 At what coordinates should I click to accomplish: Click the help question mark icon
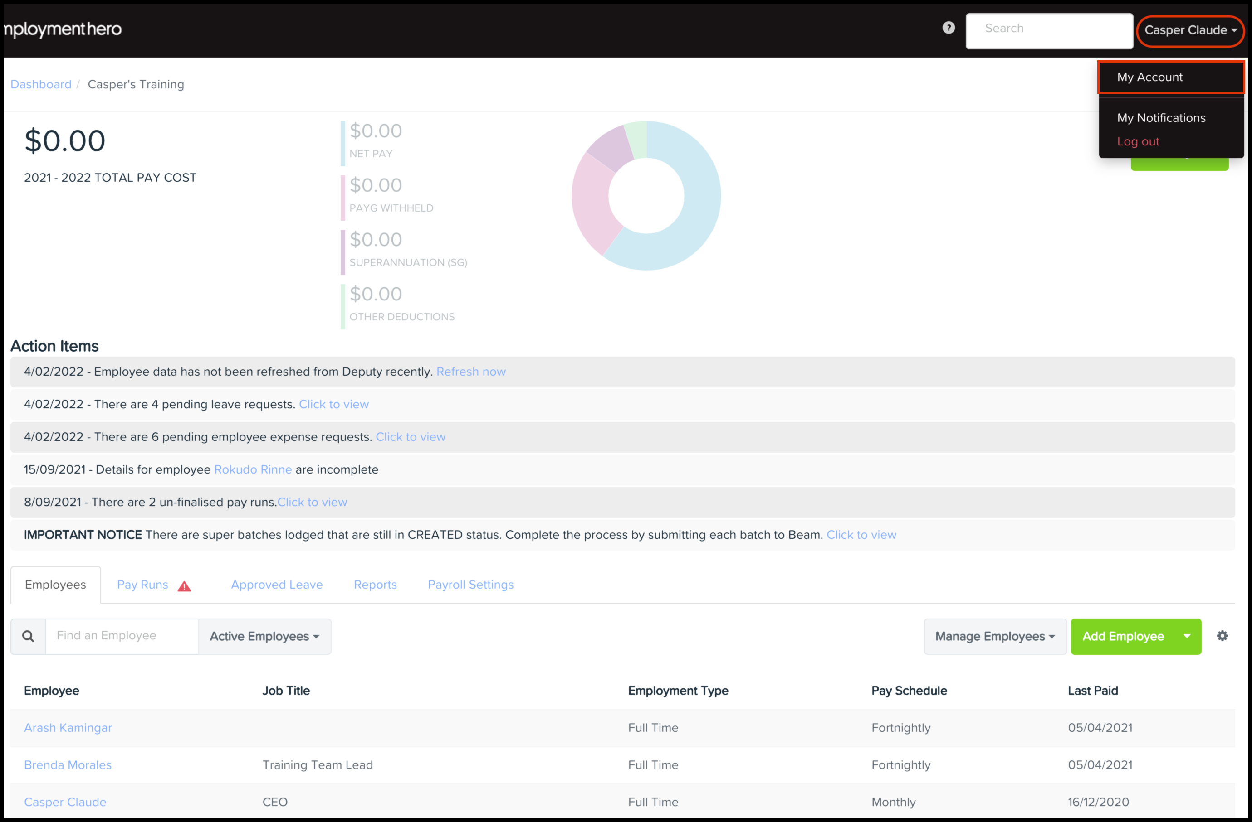click(948, 28)
